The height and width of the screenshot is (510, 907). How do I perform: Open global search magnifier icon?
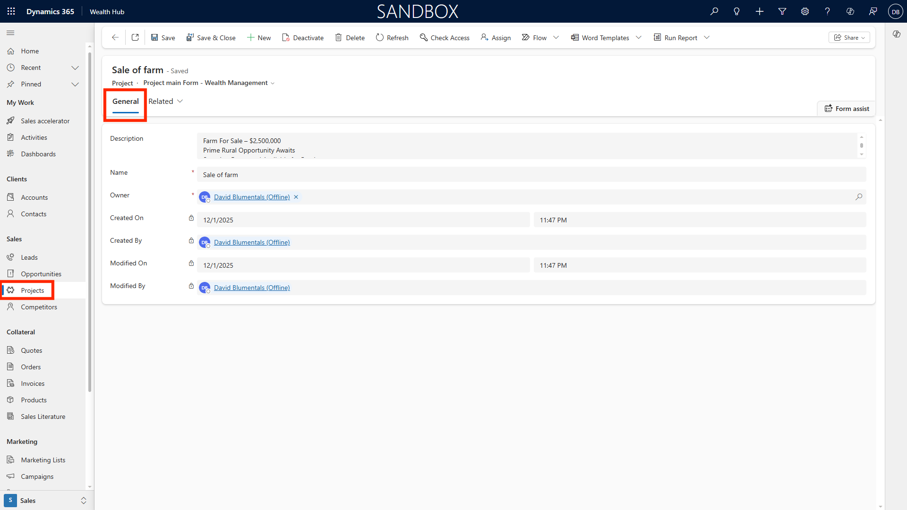click(714, 11)
